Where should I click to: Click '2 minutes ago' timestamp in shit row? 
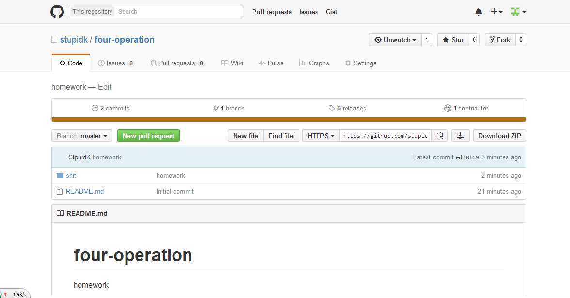pyautogui.click(x=501, y=175)
